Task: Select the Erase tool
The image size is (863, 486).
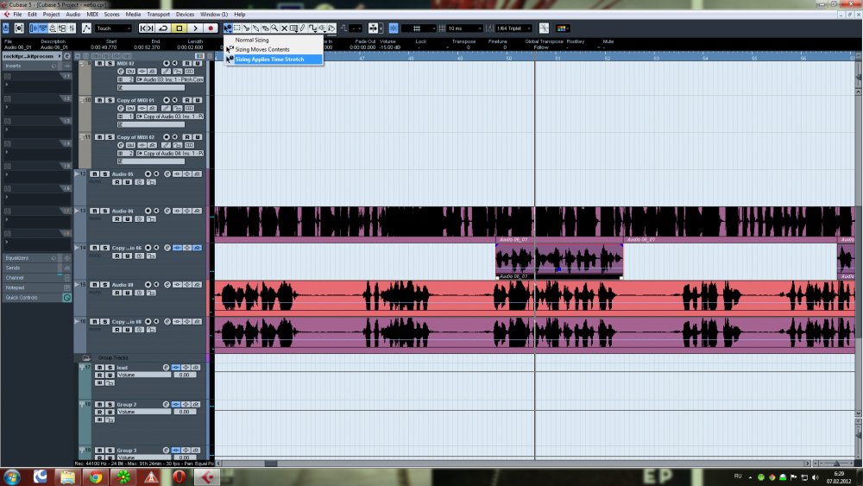Action: tap(265, 28)
